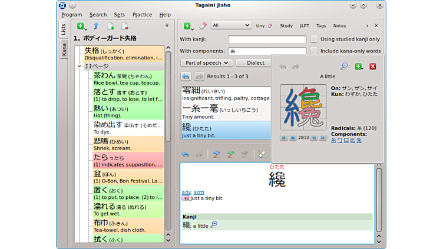
Task: Click the magnifier icon in kanji popup
Action: [344, 67]
